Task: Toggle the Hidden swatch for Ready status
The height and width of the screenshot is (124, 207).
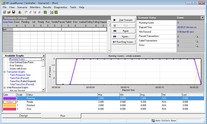Action: click(10, 102)
